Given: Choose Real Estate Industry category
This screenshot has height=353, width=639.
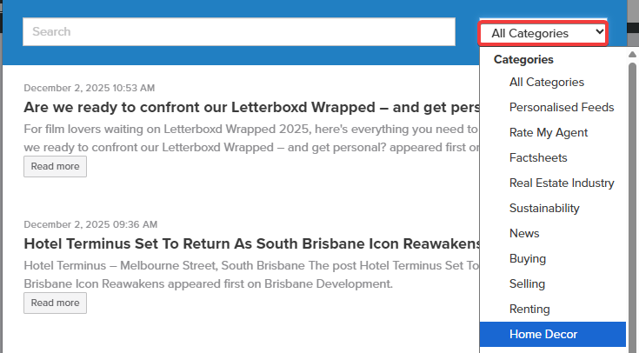Looking at the screenshot, I should [x=561, y=183].
